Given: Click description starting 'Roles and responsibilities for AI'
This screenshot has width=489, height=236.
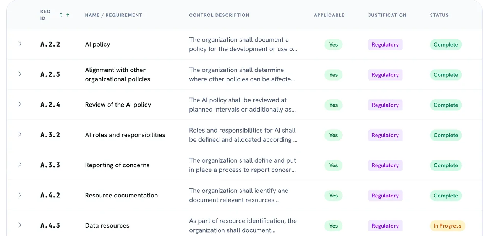Looking at the screenshot, I should (x=243, y=135).
